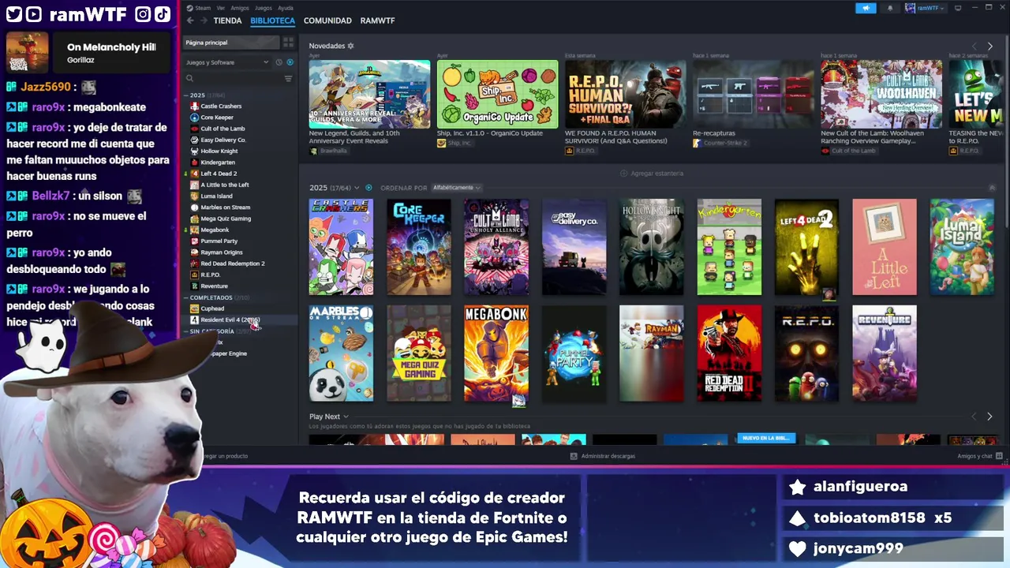Select Hollow Knight in sidebar list
Viewport: 1010px width, 568px height.
tap(219, 151)
